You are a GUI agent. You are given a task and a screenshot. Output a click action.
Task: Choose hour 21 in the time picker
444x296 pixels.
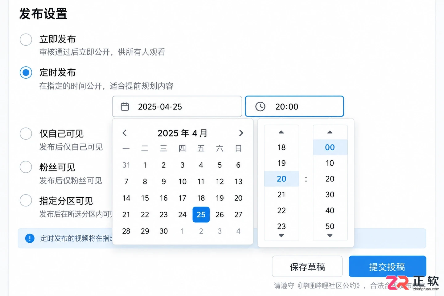(282, 195)
